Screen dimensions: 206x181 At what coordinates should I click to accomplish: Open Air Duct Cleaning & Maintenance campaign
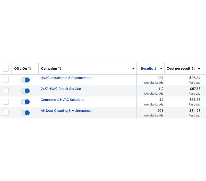pos(66,111)
